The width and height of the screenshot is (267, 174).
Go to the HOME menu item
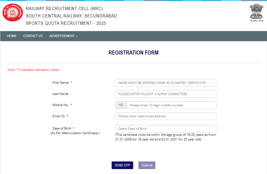(x=12, y=36)
